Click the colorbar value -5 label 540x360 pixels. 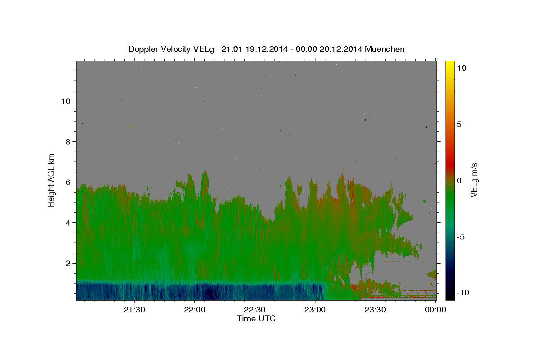point(461,237)
